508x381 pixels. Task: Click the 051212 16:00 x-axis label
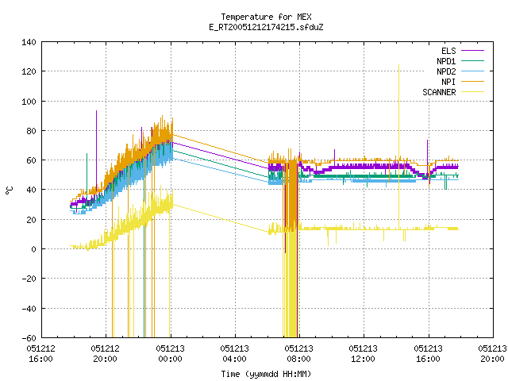pos(40,354)
